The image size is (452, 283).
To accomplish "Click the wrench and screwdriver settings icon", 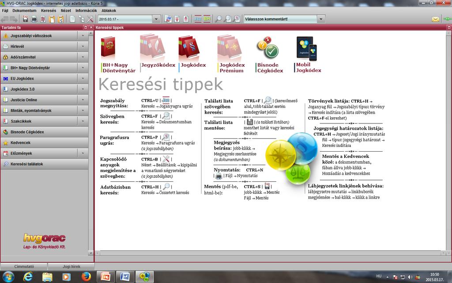I will click(x=90, y=19).
